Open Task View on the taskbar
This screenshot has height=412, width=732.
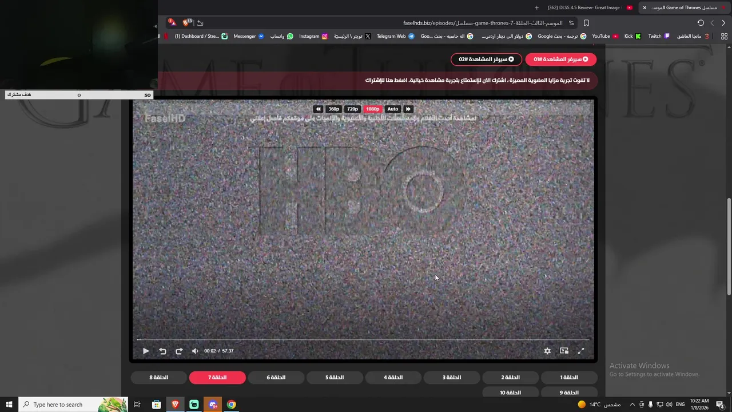137,405
